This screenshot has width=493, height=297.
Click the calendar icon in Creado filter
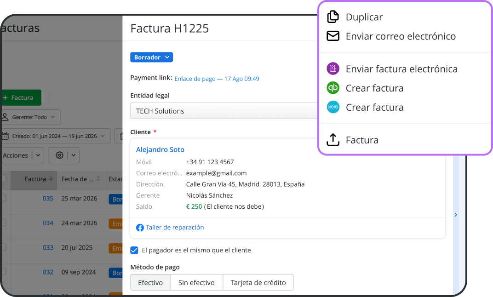pos(5,136)
